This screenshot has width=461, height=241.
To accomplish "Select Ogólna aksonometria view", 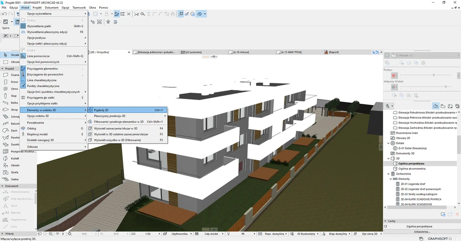I will point(411,169).
